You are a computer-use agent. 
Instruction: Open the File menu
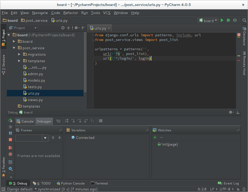tap(5, 13)
